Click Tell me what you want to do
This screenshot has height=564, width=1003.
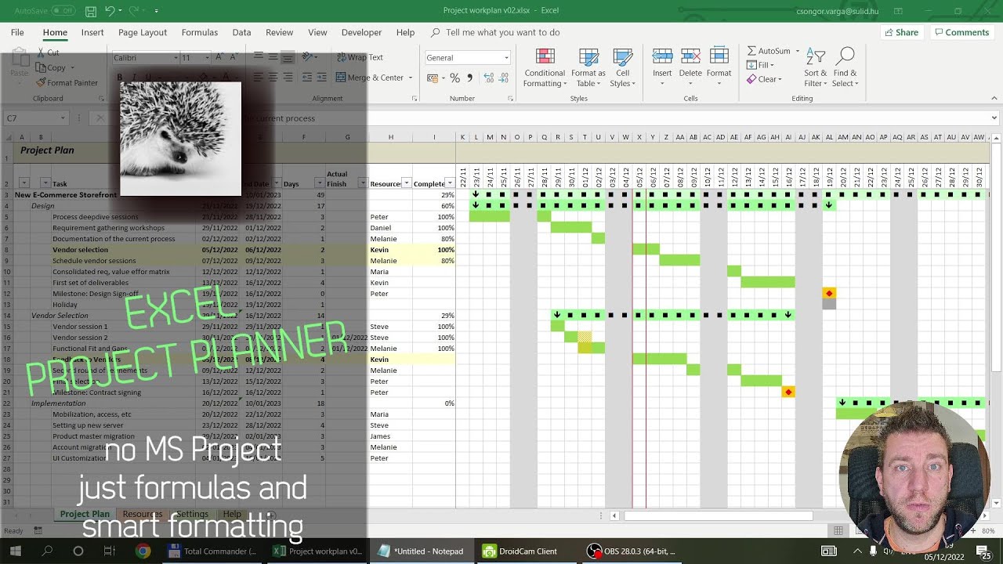(x=495, y=32)
